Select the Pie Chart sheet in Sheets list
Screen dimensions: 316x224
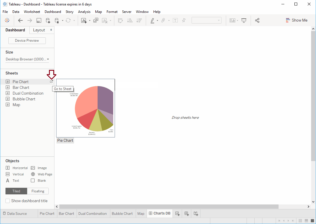20,82
